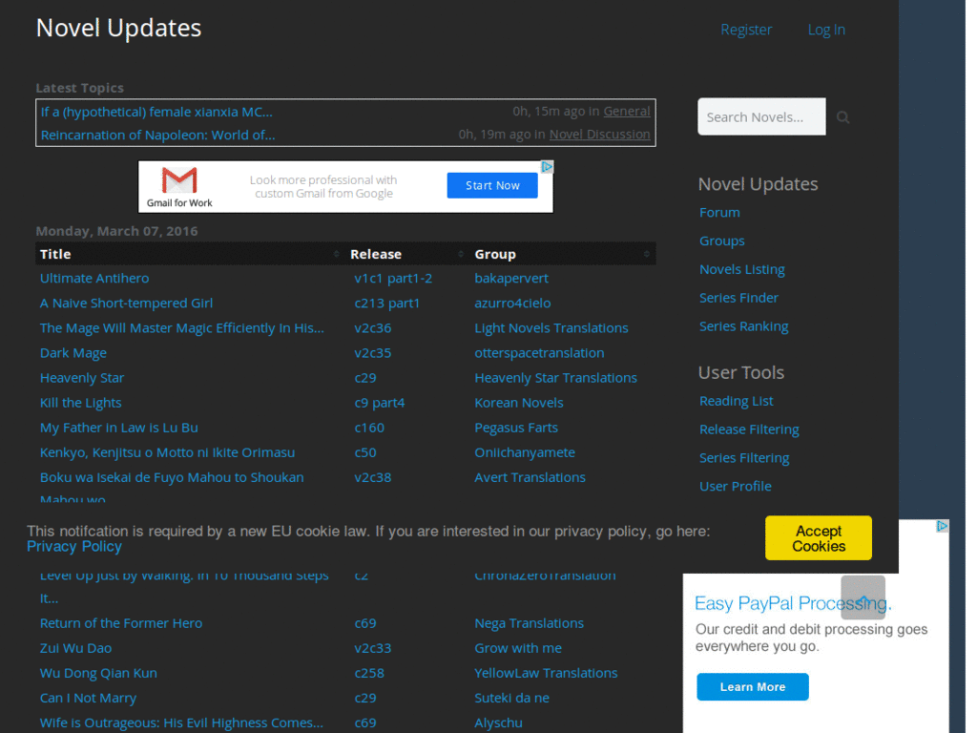Open the Register page
This screenshot has height=733, width=977.
tap(746, 29)
